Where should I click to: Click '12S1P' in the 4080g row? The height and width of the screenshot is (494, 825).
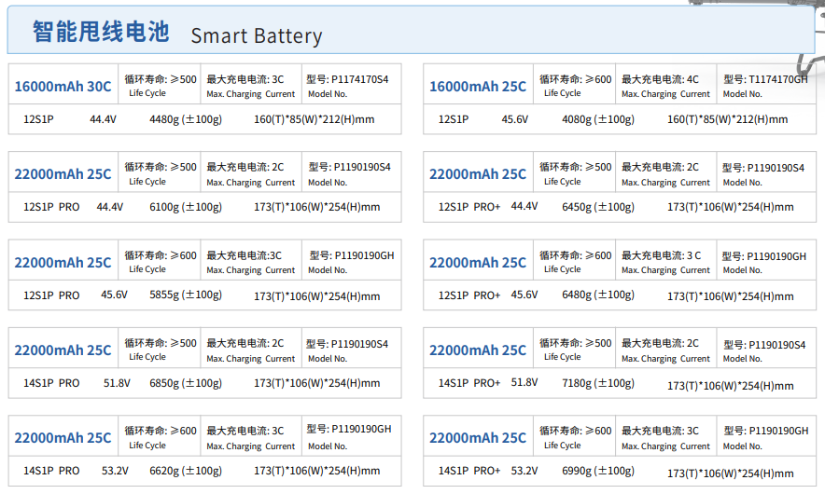[454, 119]
